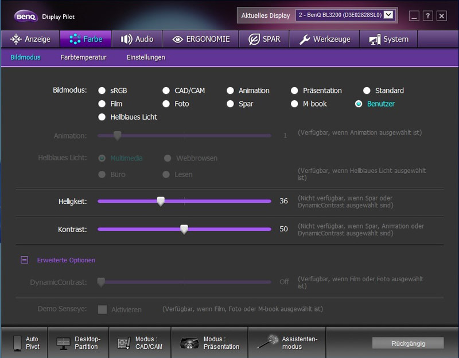Viewport: 459px width, 358px height.
Task: Click the Modus CAD/CAM blueprint icon
Action: pos(124,343)
